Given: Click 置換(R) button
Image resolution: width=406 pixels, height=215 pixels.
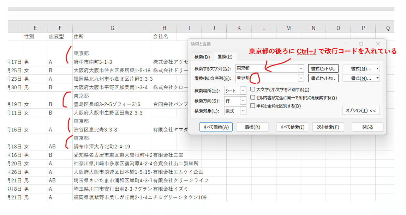Looking at the screenshot, I should (252, 127).
